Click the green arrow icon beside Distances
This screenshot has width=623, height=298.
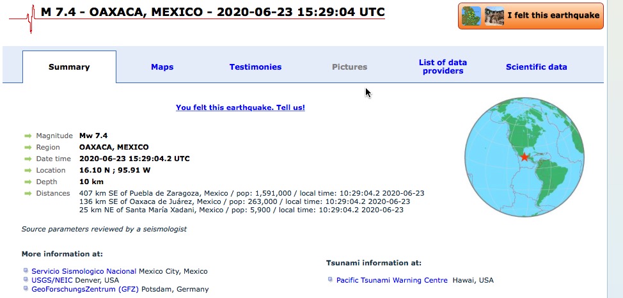pyautogui.click(x=28, y=194)
